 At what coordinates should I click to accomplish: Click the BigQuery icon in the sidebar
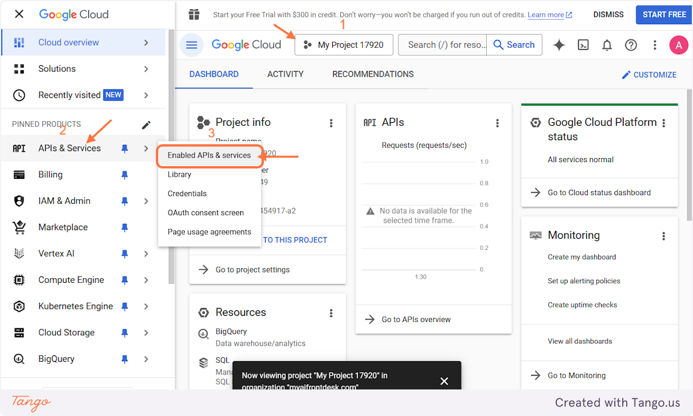tap(19, 359)
